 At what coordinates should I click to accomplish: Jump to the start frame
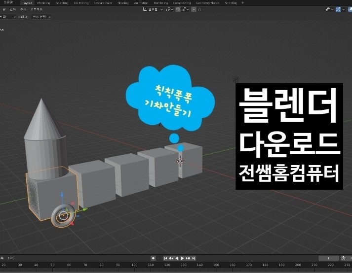pyautogui.click(x=165, y=258)
